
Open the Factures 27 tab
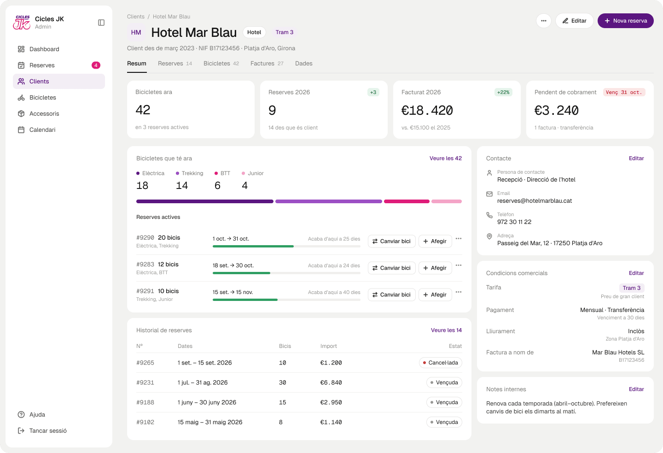pyautogui.click(x=267, y=64)
